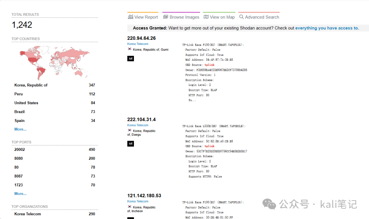Click the red tplink text in second result
The image size is (369, 219).
209,146
